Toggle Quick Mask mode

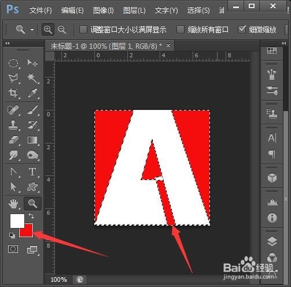[x=13, y=249]
